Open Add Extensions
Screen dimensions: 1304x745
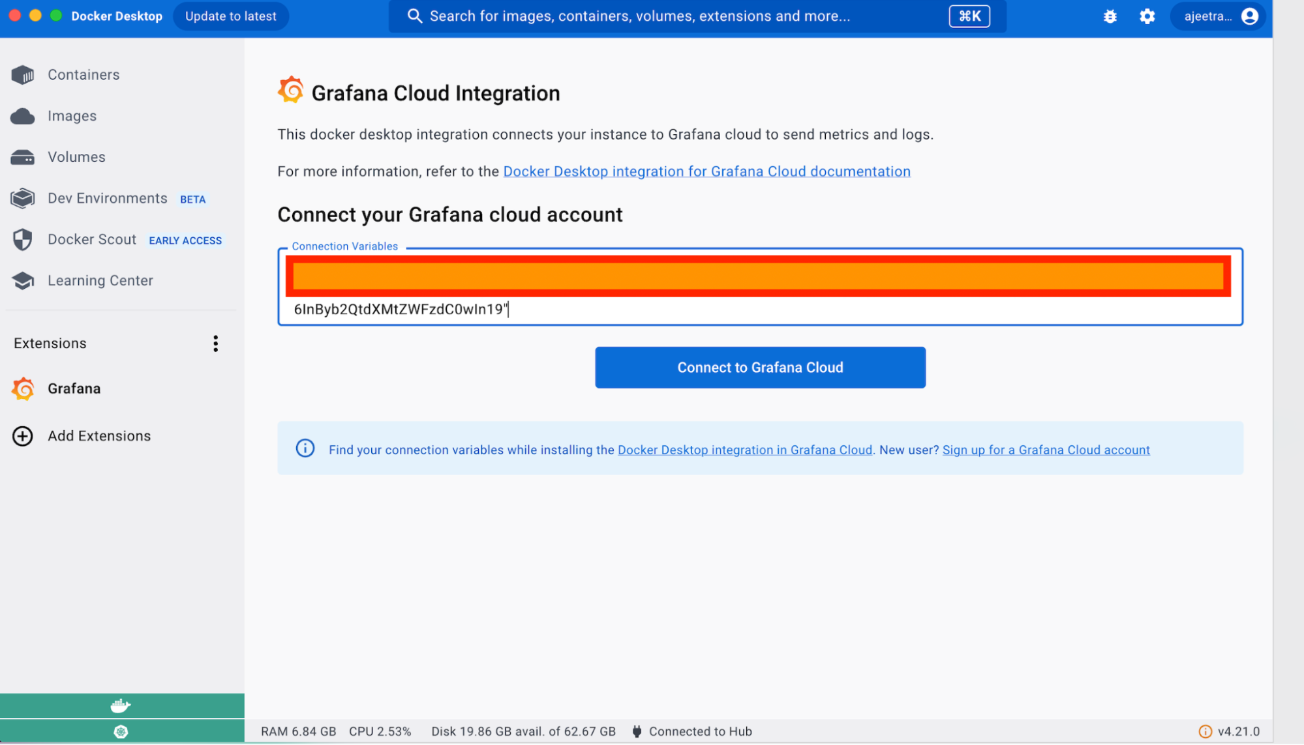click(x=99, y=435)
